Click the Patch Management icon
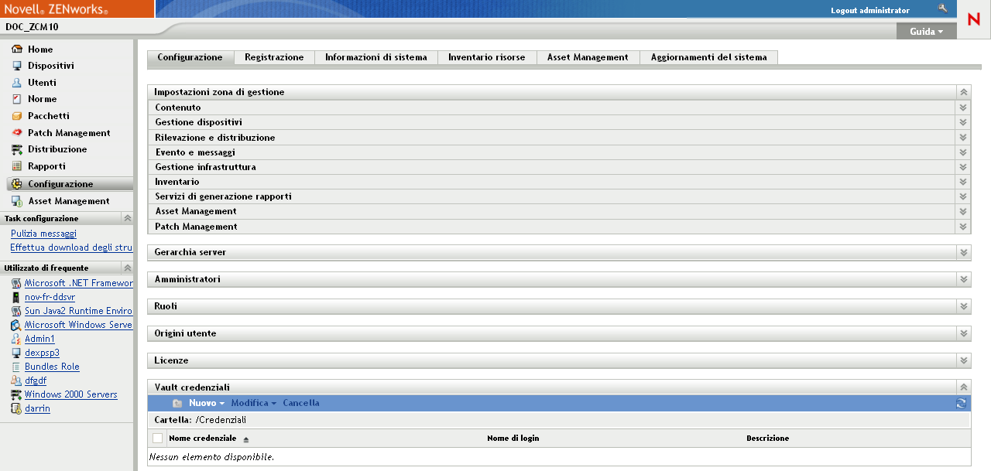991x471 pixels. 17,132
